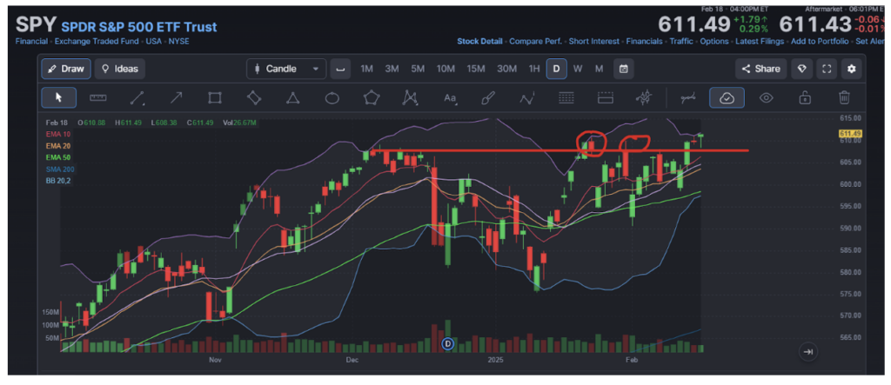Open the Candle chart type dropdown
The image size is (891, 385).
pyautogui.click(x=286, y=69)
